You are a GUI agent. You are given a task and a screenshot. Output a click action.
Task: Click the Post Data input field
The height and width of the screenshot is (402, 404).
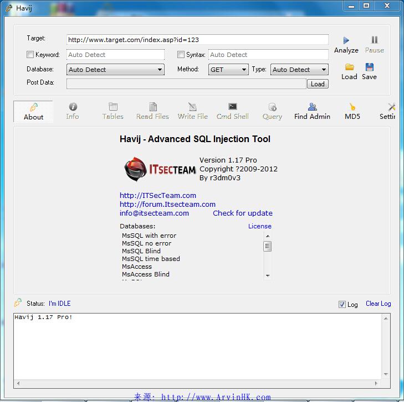[x=186, y=84]
